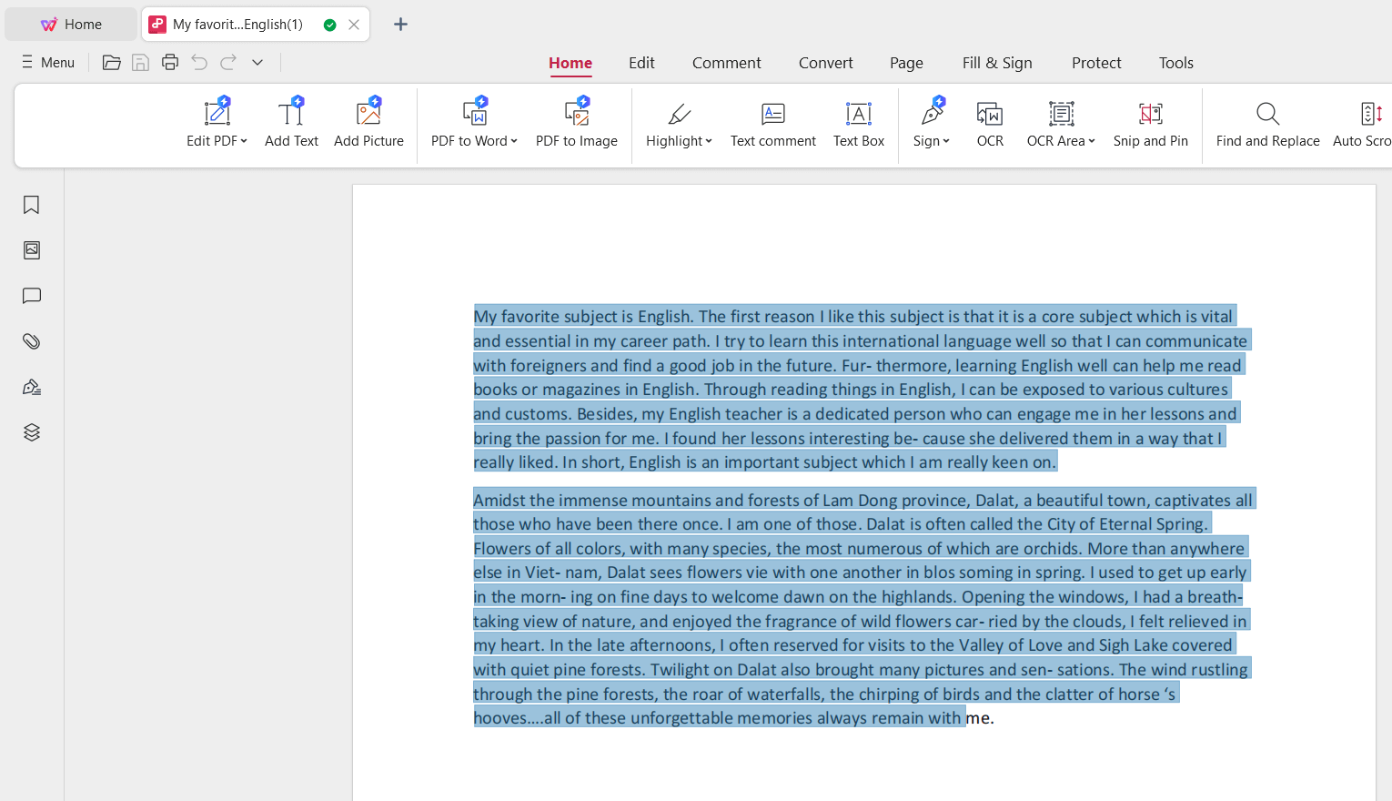Screen dimensions: 1392x801
Task: Click the Add Text tool
Action: (291, 123)
